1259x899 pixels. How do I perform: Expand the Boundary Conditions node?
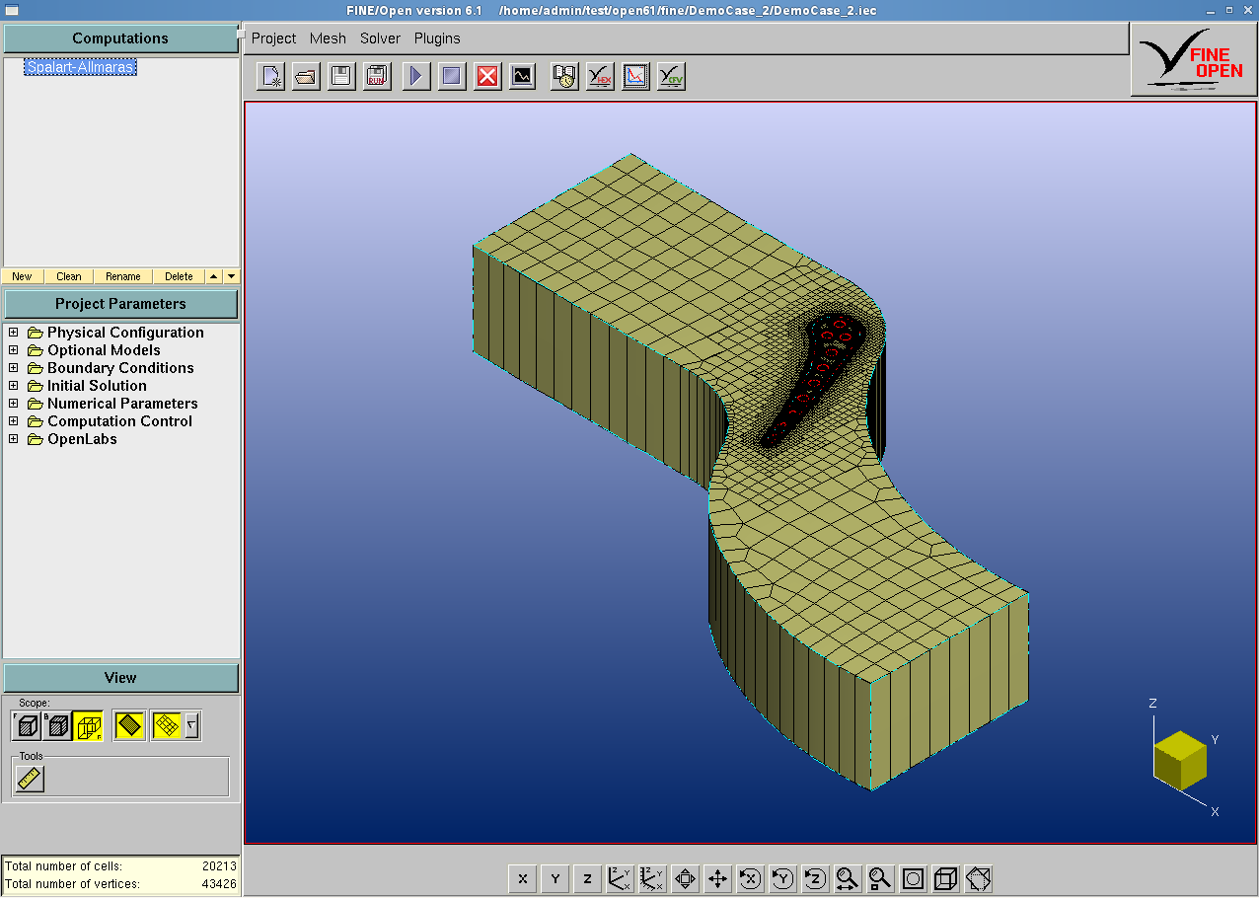click(14, 368)
